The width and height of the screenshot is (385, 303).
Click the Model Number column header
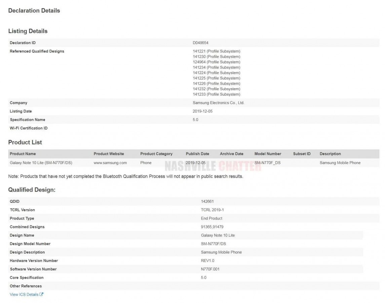coord(268,154)
